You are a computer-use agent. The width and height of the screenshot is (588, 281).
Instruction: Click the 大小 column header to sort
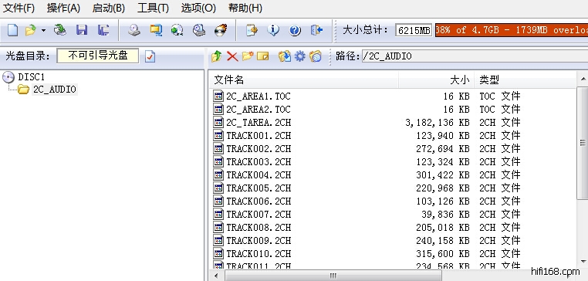point(436,80)
